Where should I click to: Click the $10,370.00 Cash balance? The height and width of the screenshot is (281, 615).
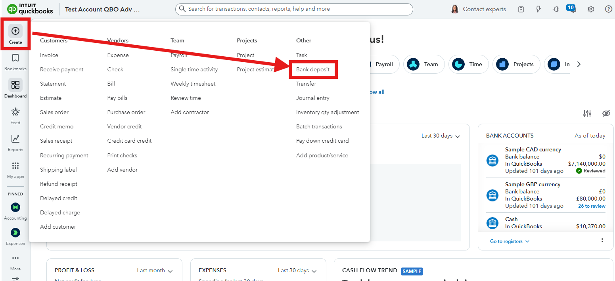point(591,227)
